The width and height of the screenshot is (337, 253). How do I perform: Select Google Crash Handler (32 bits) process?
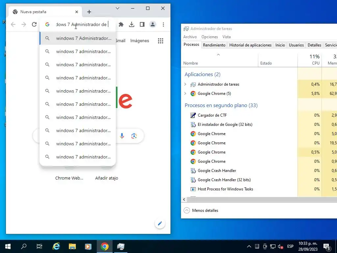coord(224,180)
